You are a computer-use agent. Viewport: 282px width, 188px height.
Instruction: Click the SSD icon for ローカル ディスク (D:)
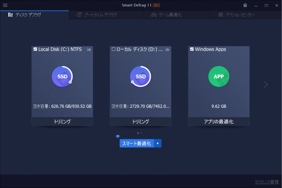(x=141, y=77)
